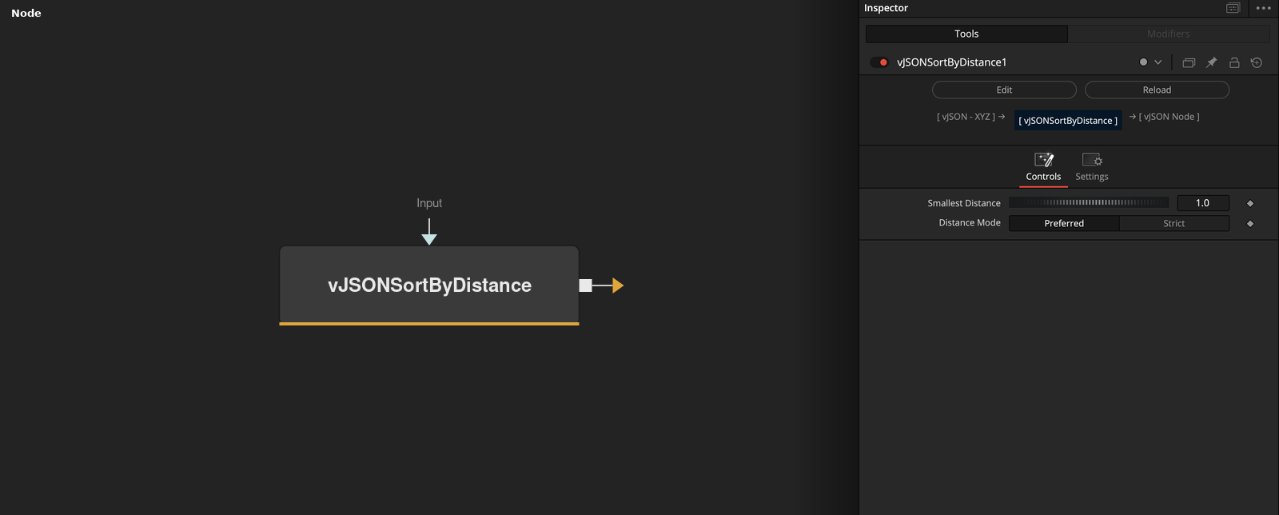Open the color dropdown chevron in node header
Viewport: 1279px width, 515px height.
tap(1157, 62)
